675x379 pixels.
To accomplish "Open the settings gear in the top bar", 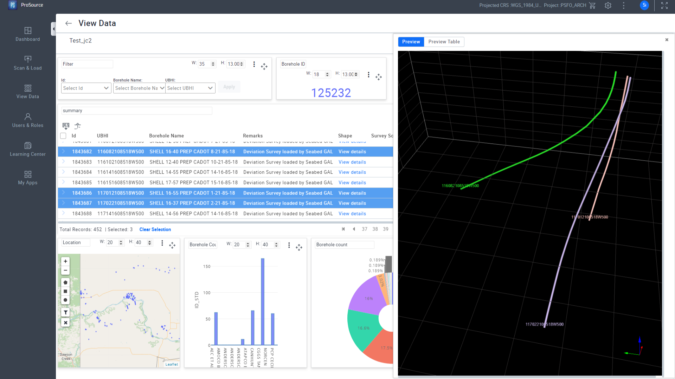I will point(608,6).
